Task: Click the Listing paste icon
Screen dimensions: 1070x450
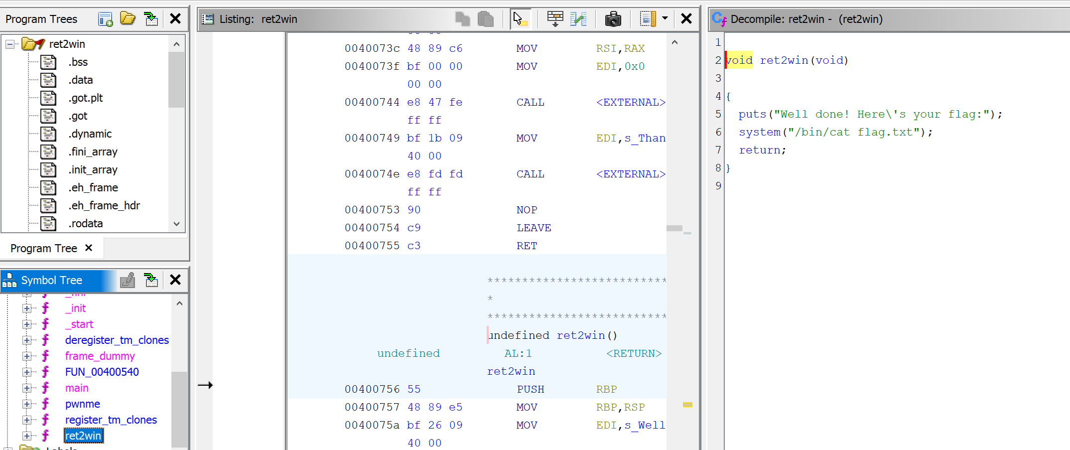Action: [x=485, y=19]
